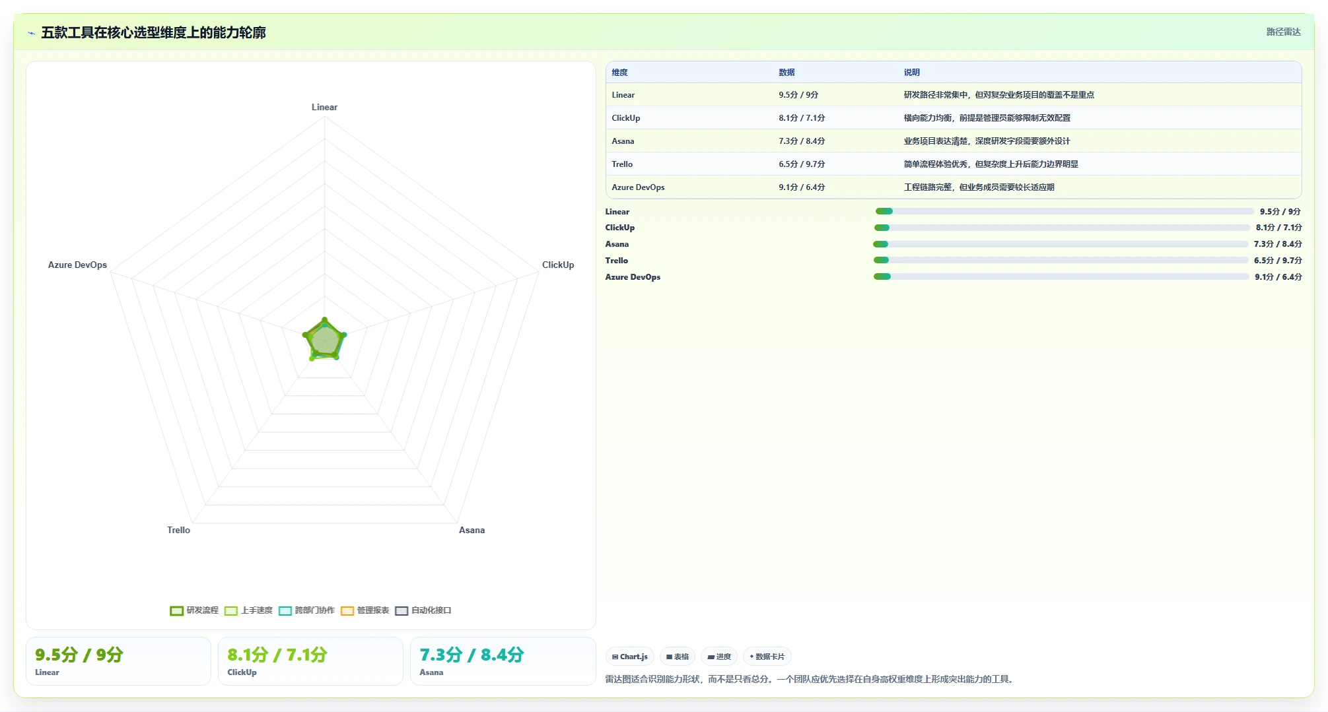Click the Linear name cell in table
The height and width of the screenshot is (712, 1328).
pos(623,95)
